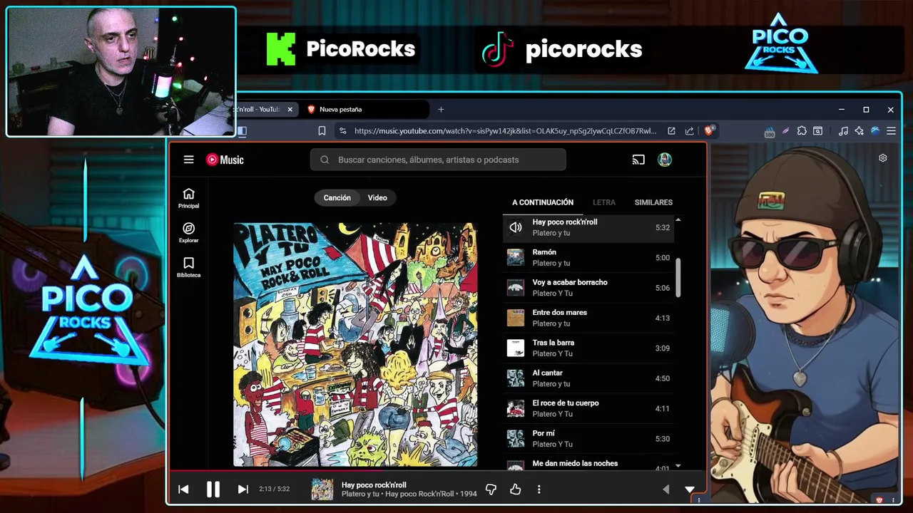The width and height of the screenshot is (913, 513).
Task: Click the now-playing speaker icon in queue
Action: pos(516,227)
